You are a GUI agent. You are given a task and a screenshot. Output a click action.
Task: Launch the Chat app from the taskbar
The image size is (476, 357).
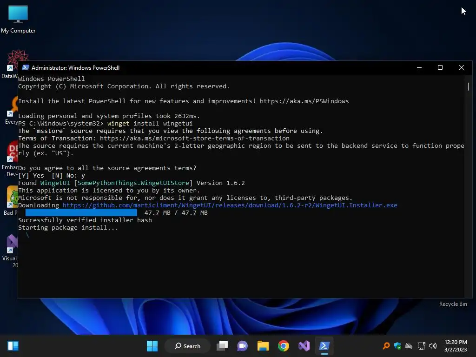[242, 346]
